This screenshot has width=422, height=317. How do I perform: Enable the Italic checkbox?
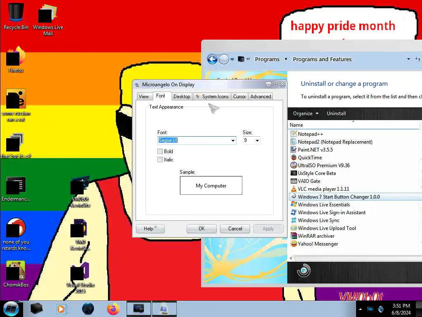160,160
